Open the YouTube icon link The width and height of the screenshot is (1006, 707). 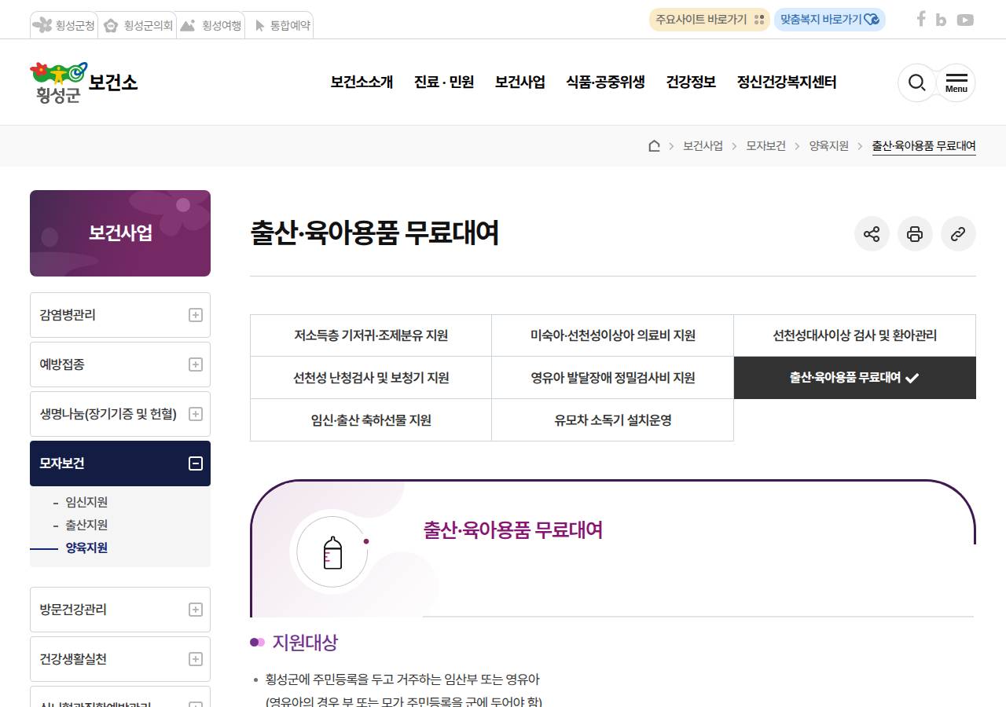pyautogui.click(x=965, y=20)
